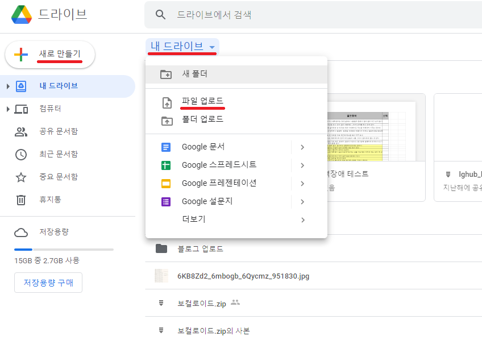Viewport: 482px width, 340px height.
Task: Click the Google Drive logo
Action: coord(22,14)
